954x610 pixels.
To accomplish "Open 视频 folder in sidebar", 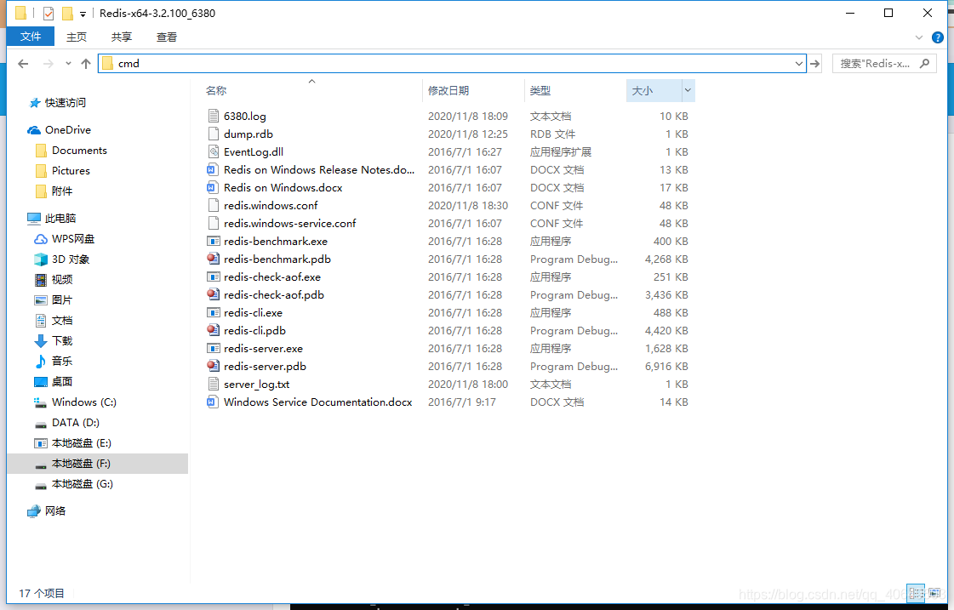I will 62,279.
